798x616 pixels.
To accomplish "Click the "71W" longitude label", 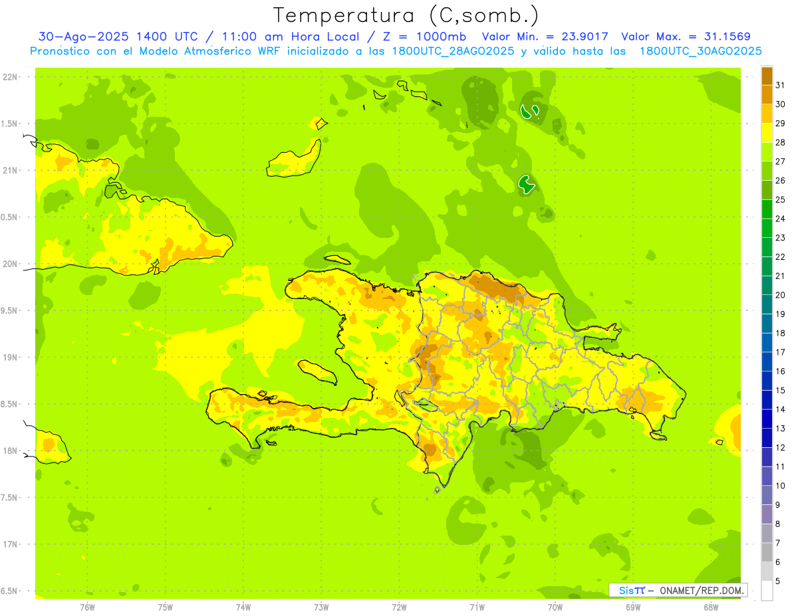I will point(477,607).
